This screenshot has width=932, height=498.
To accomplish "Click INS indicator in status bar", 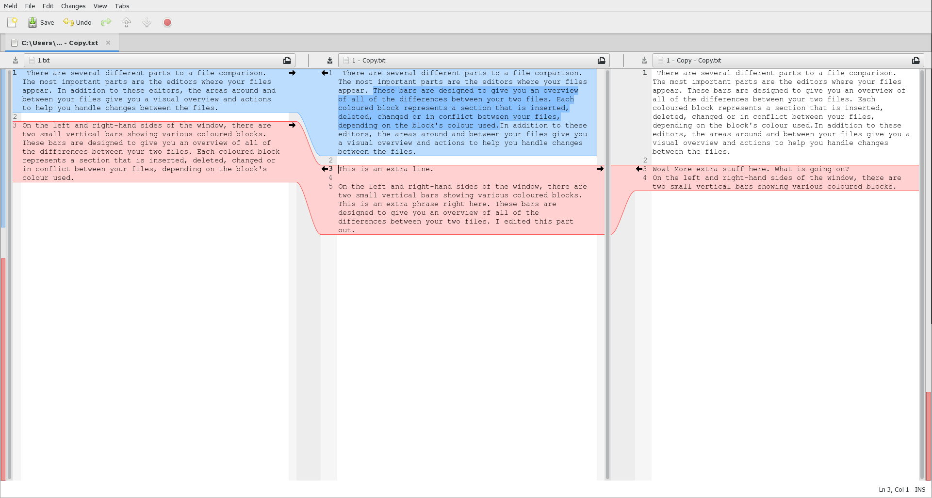I will 920,489.
